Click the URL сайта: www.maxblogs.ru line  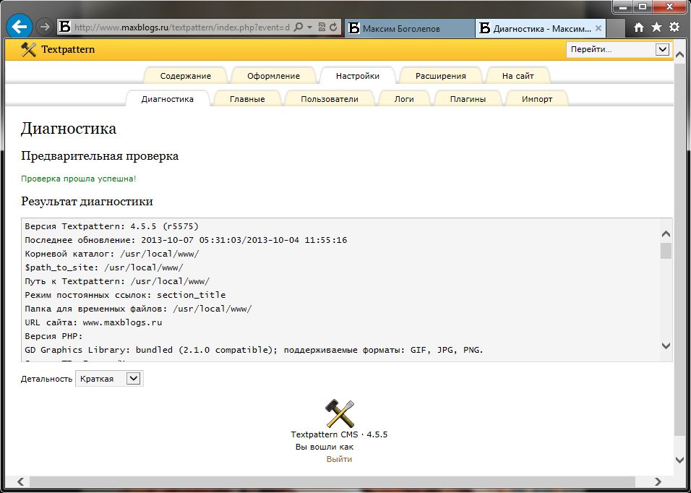[x=93, y=322]
